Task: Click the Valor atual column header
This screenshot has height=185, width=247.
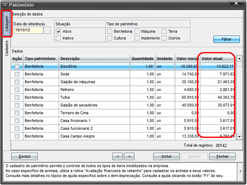Action: coord(218,59)
